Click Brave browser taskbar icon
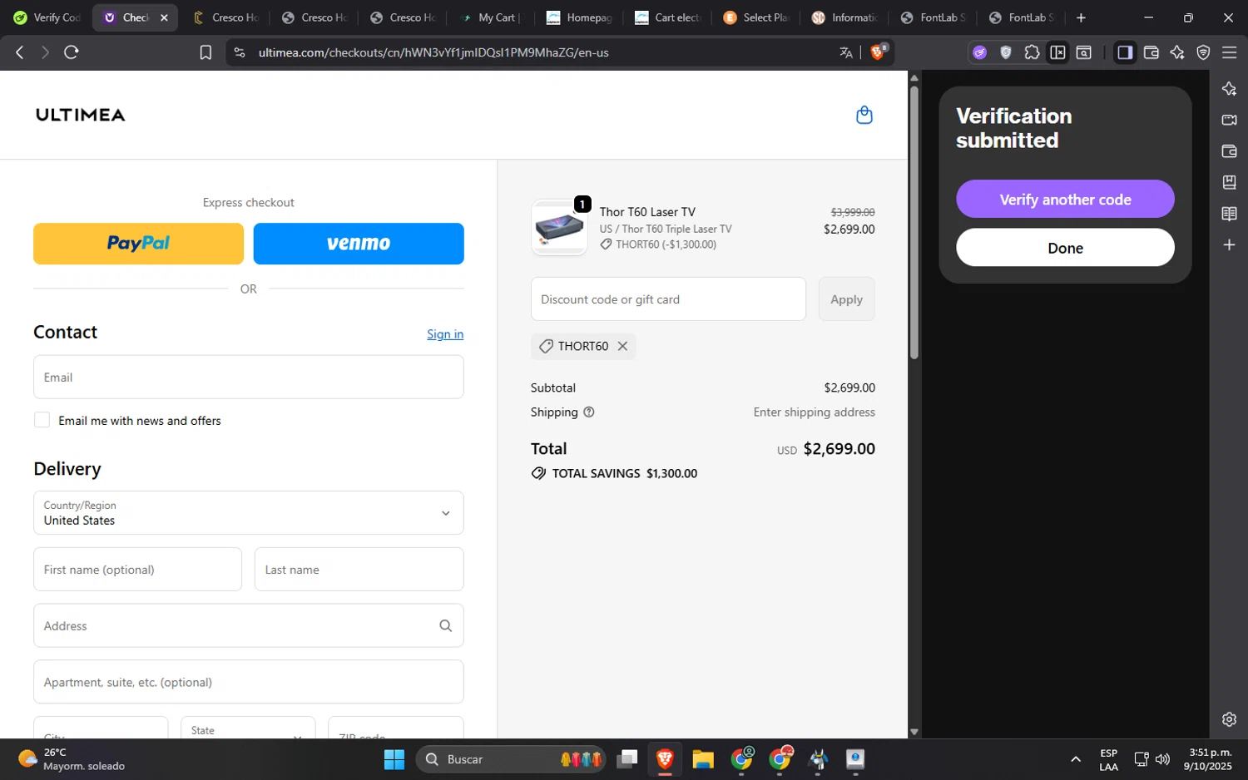1248x780 pixels. tap(665, 759)
